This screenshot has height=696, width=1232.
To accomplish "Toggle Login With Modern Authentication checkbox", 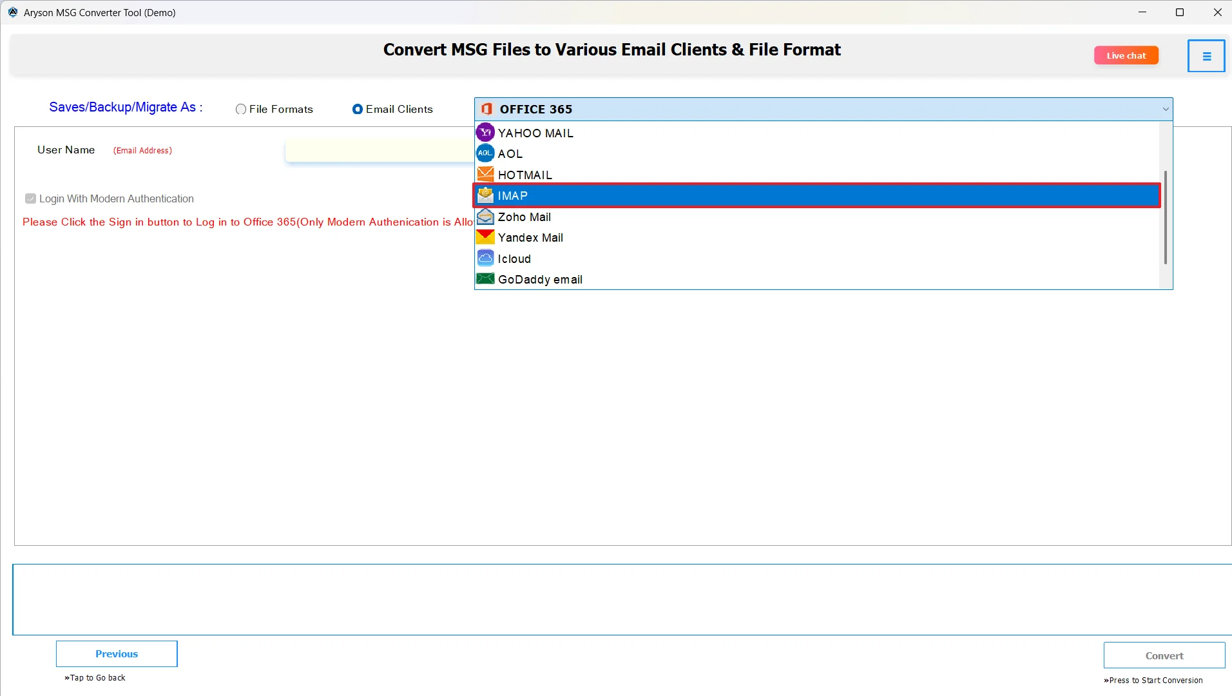I will click(30, 198).
